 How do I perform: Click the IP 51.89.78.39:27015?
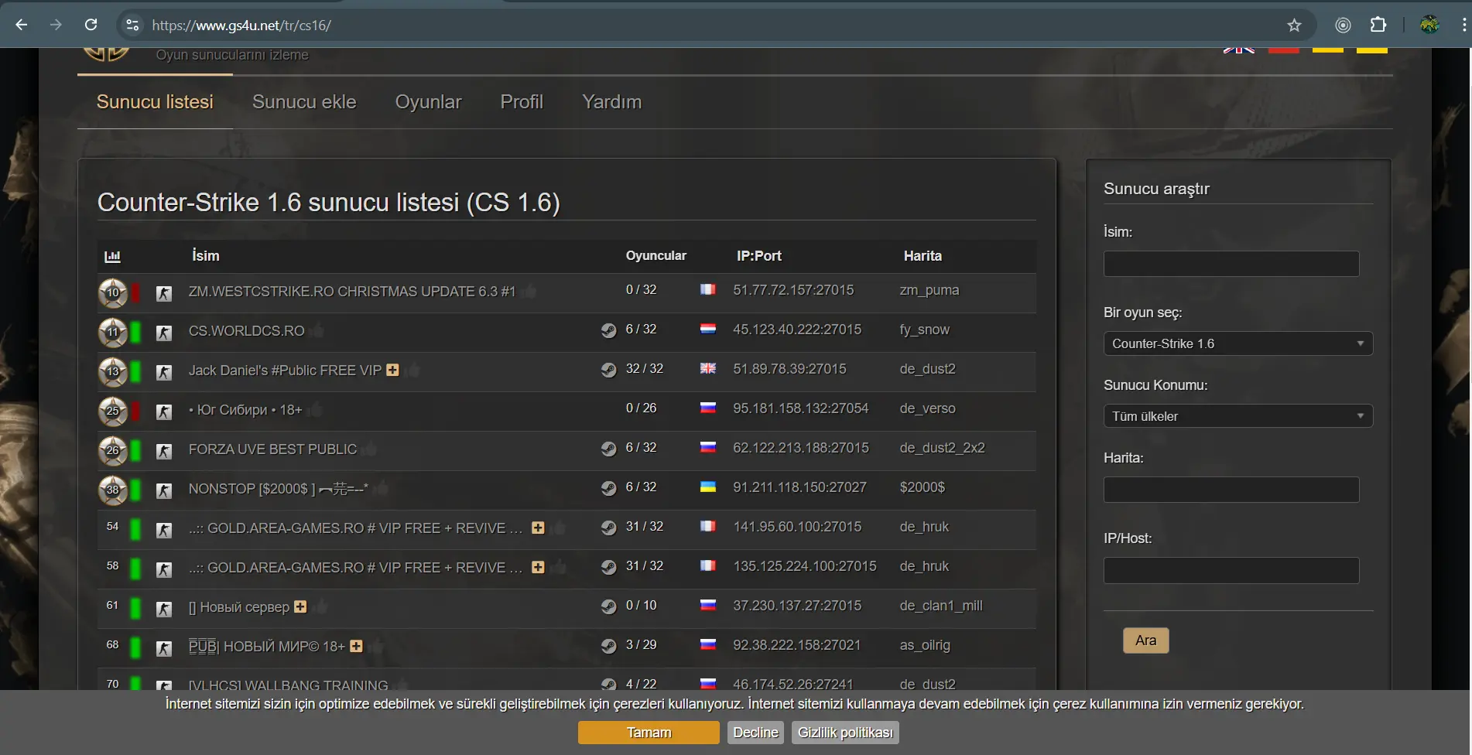(789, 369)
